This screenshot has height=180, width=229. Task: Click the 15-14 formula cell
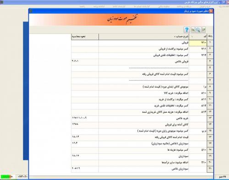coord(85,137)
